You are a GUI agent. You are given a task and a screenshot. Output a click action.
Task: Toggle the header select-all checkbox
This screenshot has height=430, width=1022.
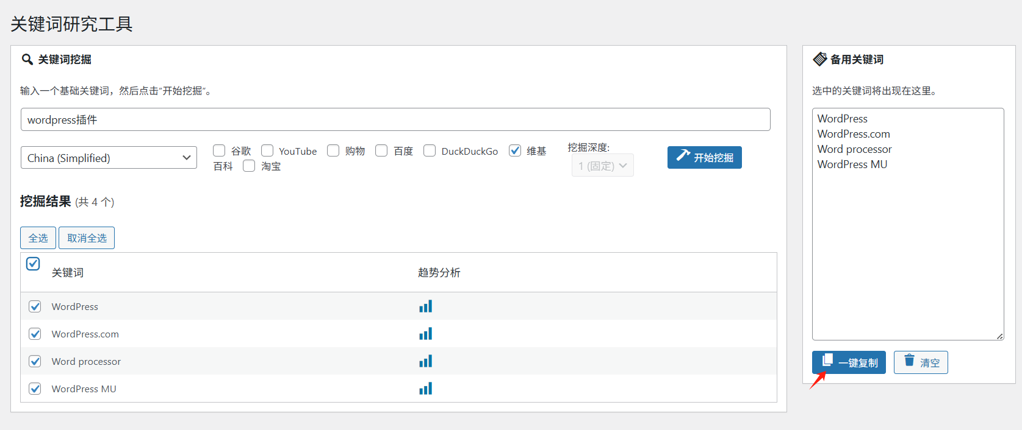[x=34, y=264]
